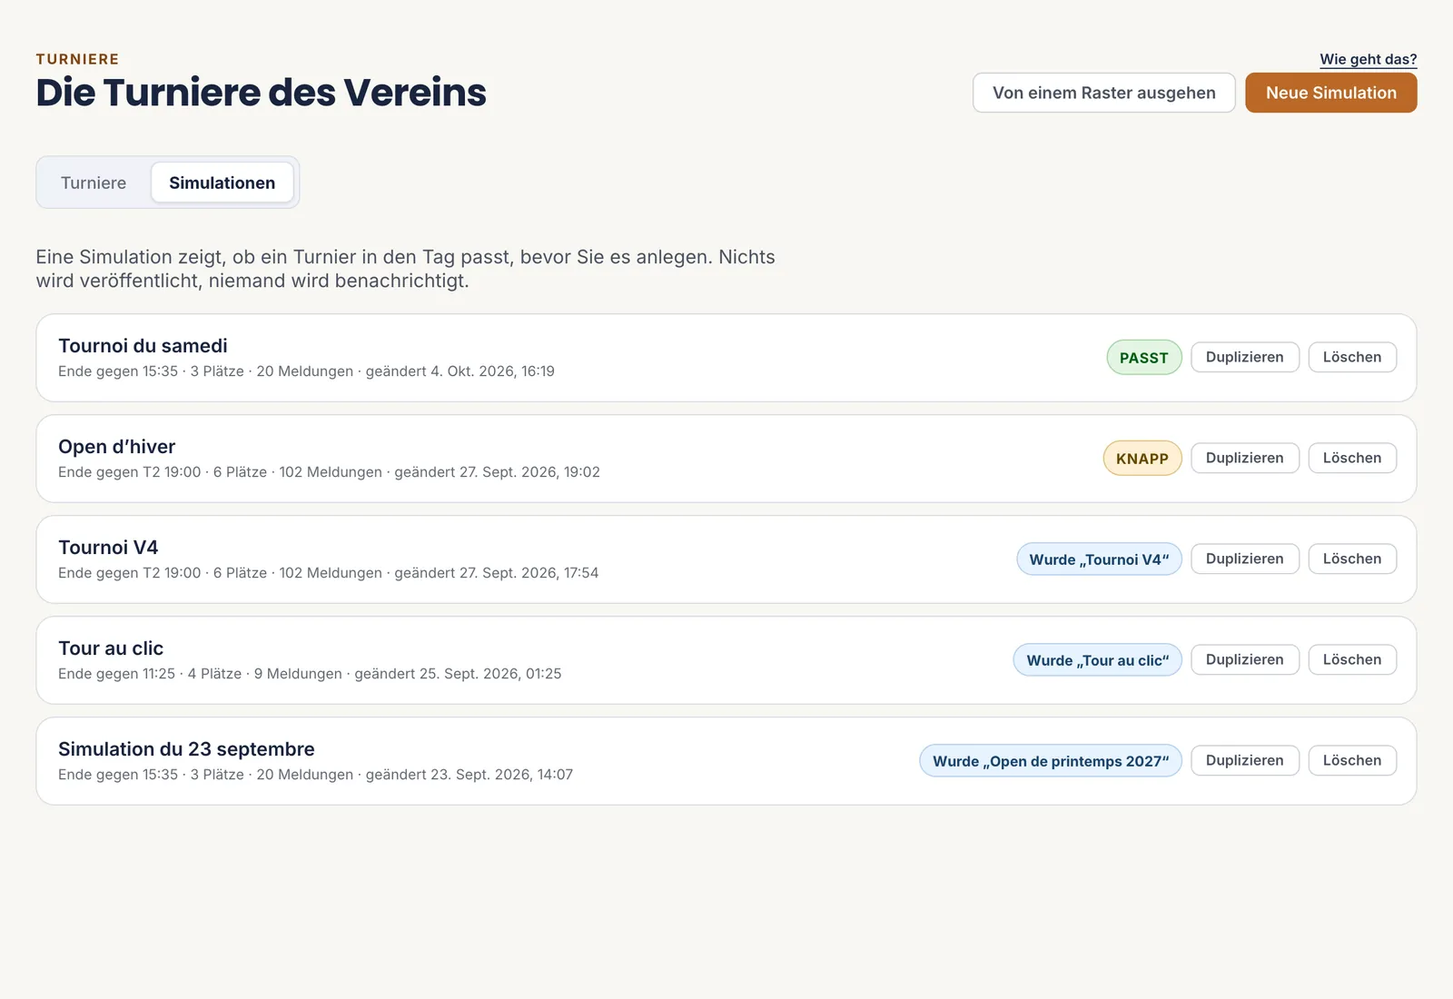
Task: Click the PASST status badge
Action: click(1143, 358)
